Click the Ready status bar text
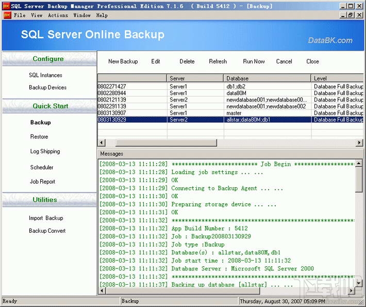366x307 pixels. 10,301
